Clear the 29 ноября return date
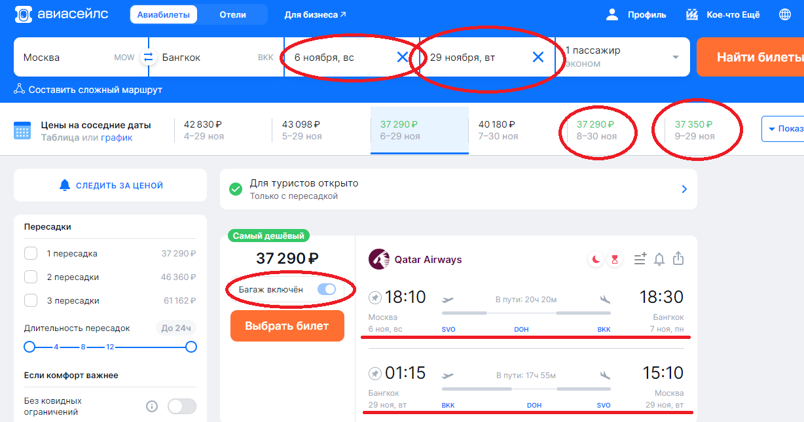The image size is (804, 422). pos(538,57)
